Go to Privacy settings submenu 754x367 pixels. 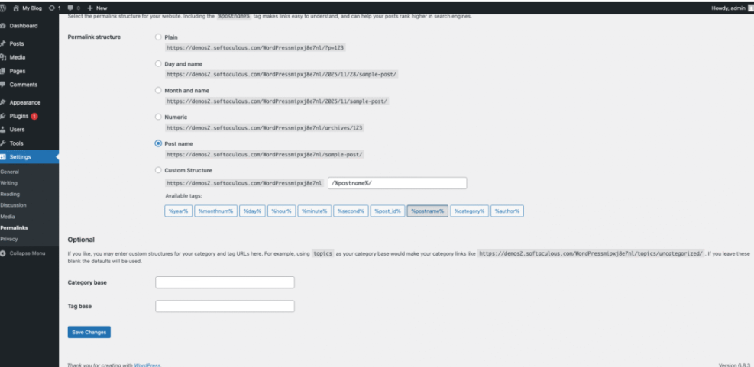point(8,239)
